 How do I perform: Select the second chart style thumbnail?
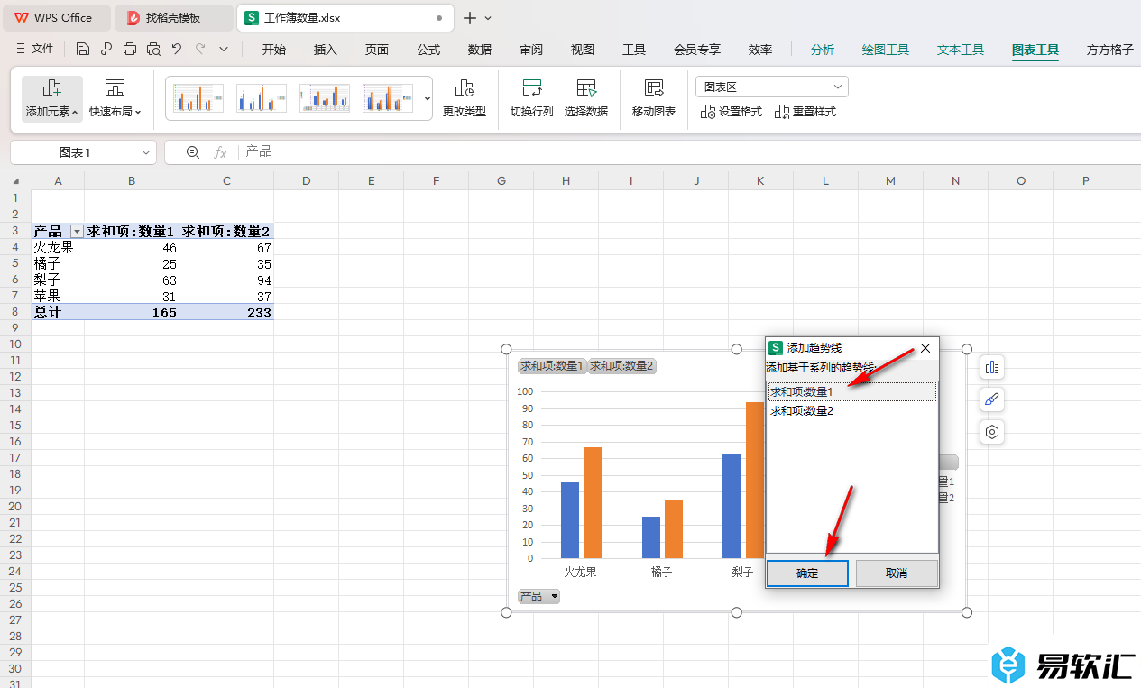tap(262, 97)
